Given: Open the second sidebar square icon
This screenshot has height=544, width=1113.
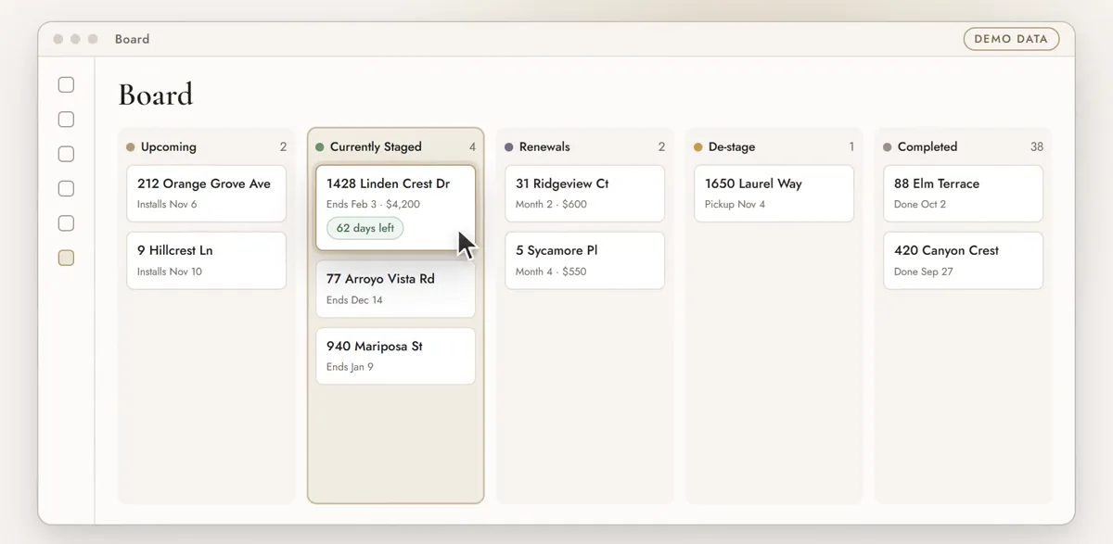Looking at the screenshot, I should [x=66, y=120].
